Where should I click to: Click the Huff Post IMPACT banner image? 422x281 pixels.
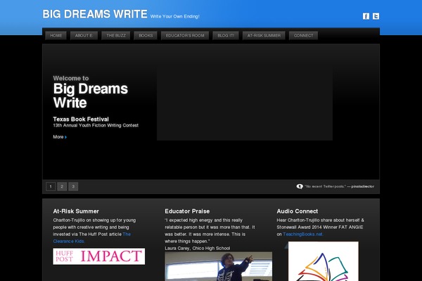click(98, 256)
